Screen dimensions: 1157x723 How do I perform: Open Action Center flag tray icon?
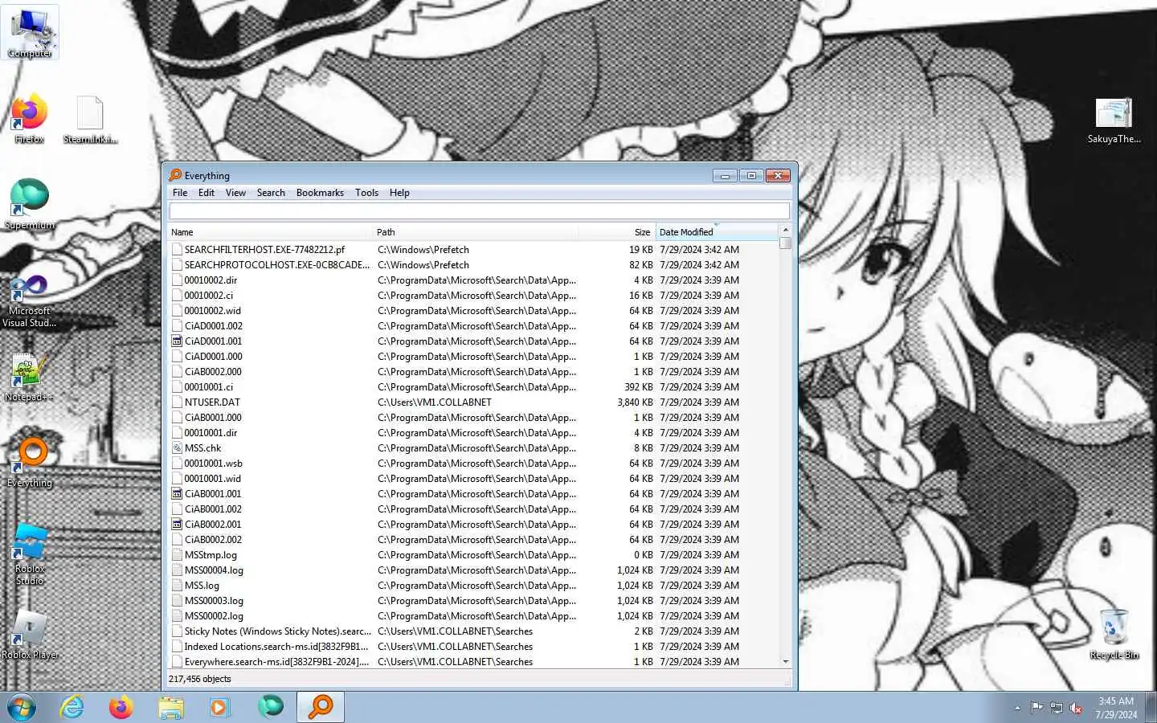coord(1036,708)
